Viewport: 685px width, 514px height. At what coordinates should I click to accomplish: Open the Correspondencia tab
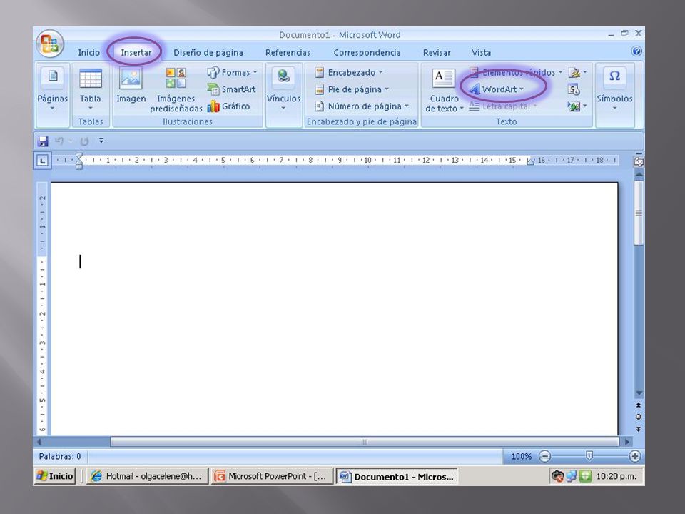click(367, 52)
